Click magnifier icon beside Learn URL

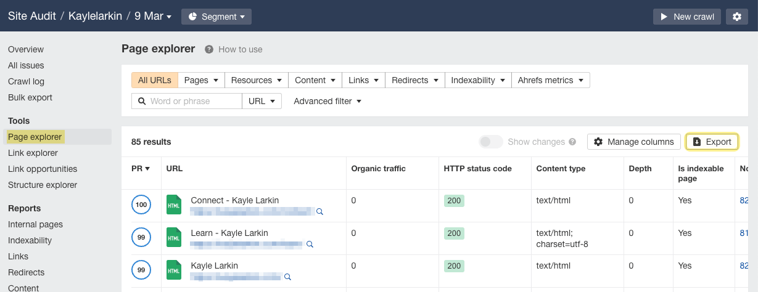[310, 244]
